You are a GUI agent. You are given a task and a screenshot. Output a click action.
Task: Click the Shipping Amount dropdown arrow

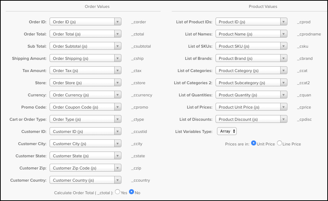[x=117, y=58]
